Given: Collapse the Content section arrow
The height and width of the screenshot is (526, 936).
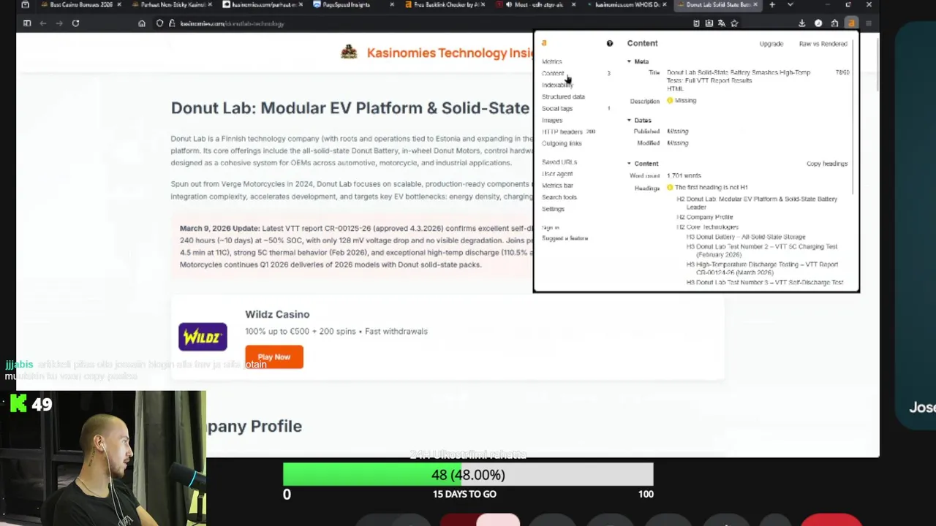Looking at the screenshot, I should tap(630, 164).
